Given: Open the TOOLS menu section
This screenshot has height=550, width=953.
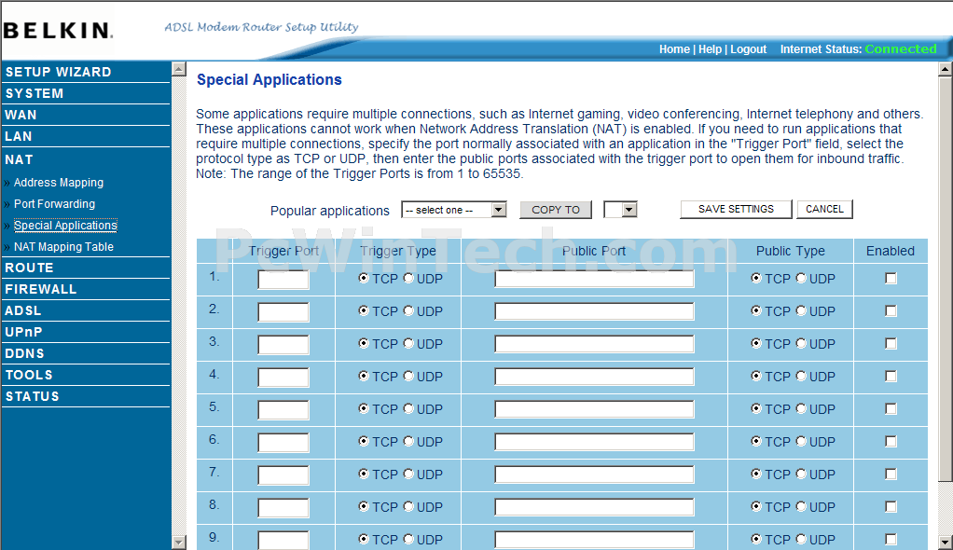Looking at the screenshot, I should (29, 375).
